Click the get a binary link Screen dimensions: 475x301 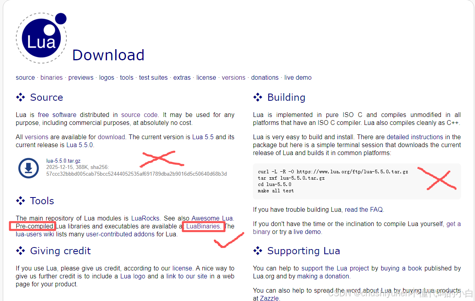coord(454,224)
